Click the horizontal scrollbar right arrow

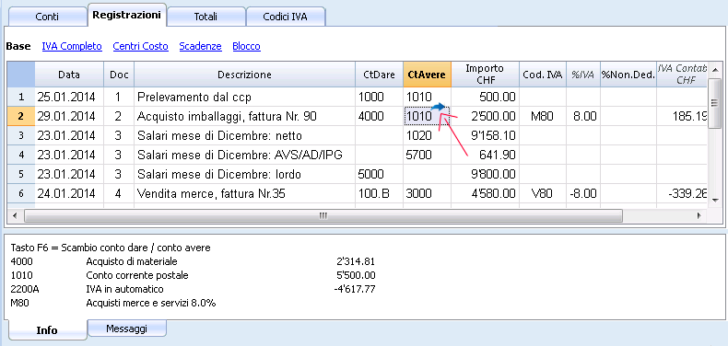pos(699,215)
